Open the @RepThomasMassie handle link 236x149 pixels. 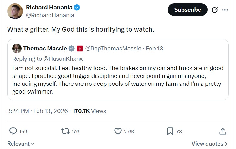point(113,49)
